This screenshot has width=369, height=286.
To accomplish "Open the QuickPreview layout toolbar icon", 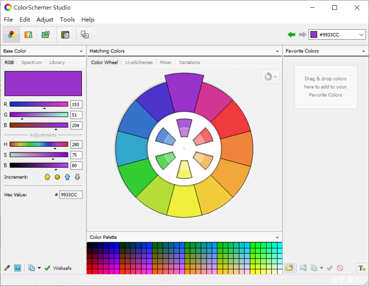I will (x=65, y=35).
